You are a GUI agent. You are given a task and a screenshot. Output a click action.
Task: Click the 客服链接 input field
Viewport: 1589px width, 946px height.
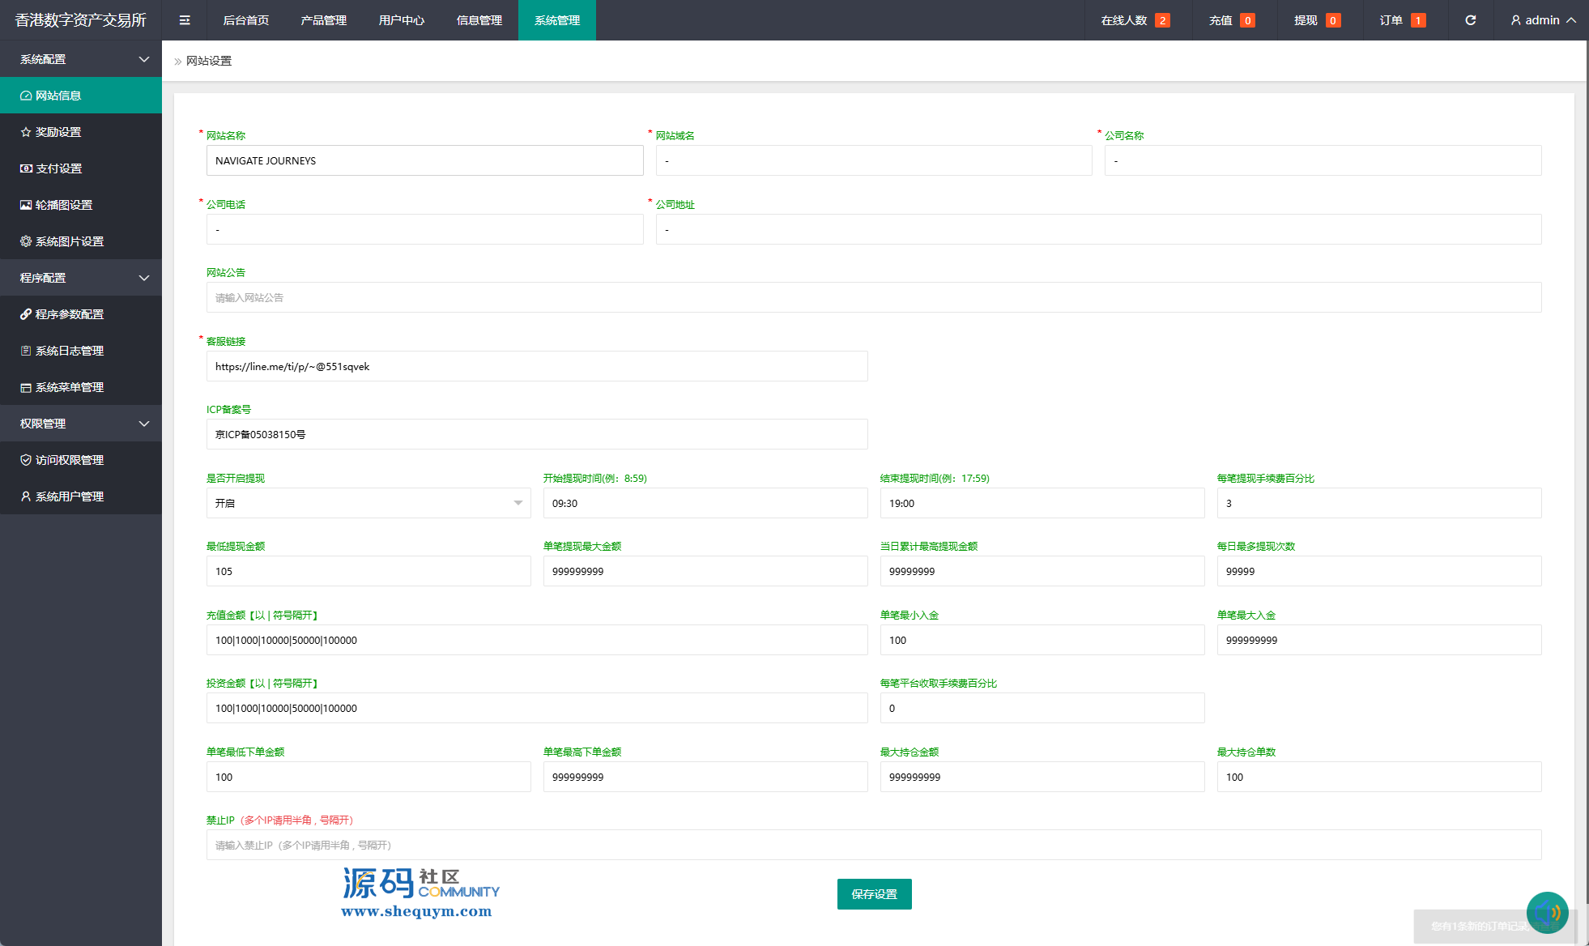point(536,366)
